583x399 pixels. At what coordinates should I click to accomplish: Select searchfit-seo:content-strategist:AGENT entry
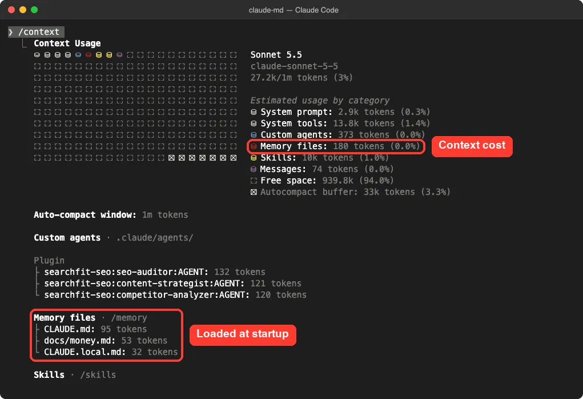point(173,284)
